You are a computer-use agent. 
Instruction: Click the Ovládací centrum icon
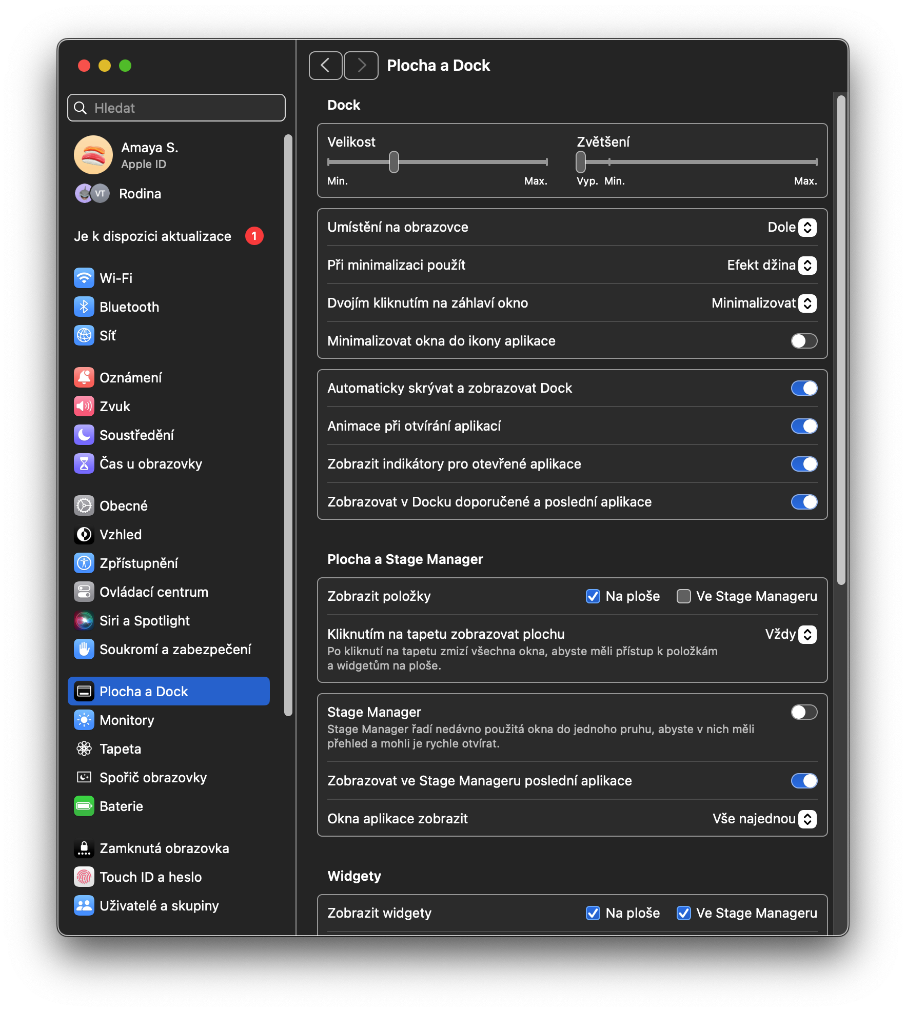[84, 592]
